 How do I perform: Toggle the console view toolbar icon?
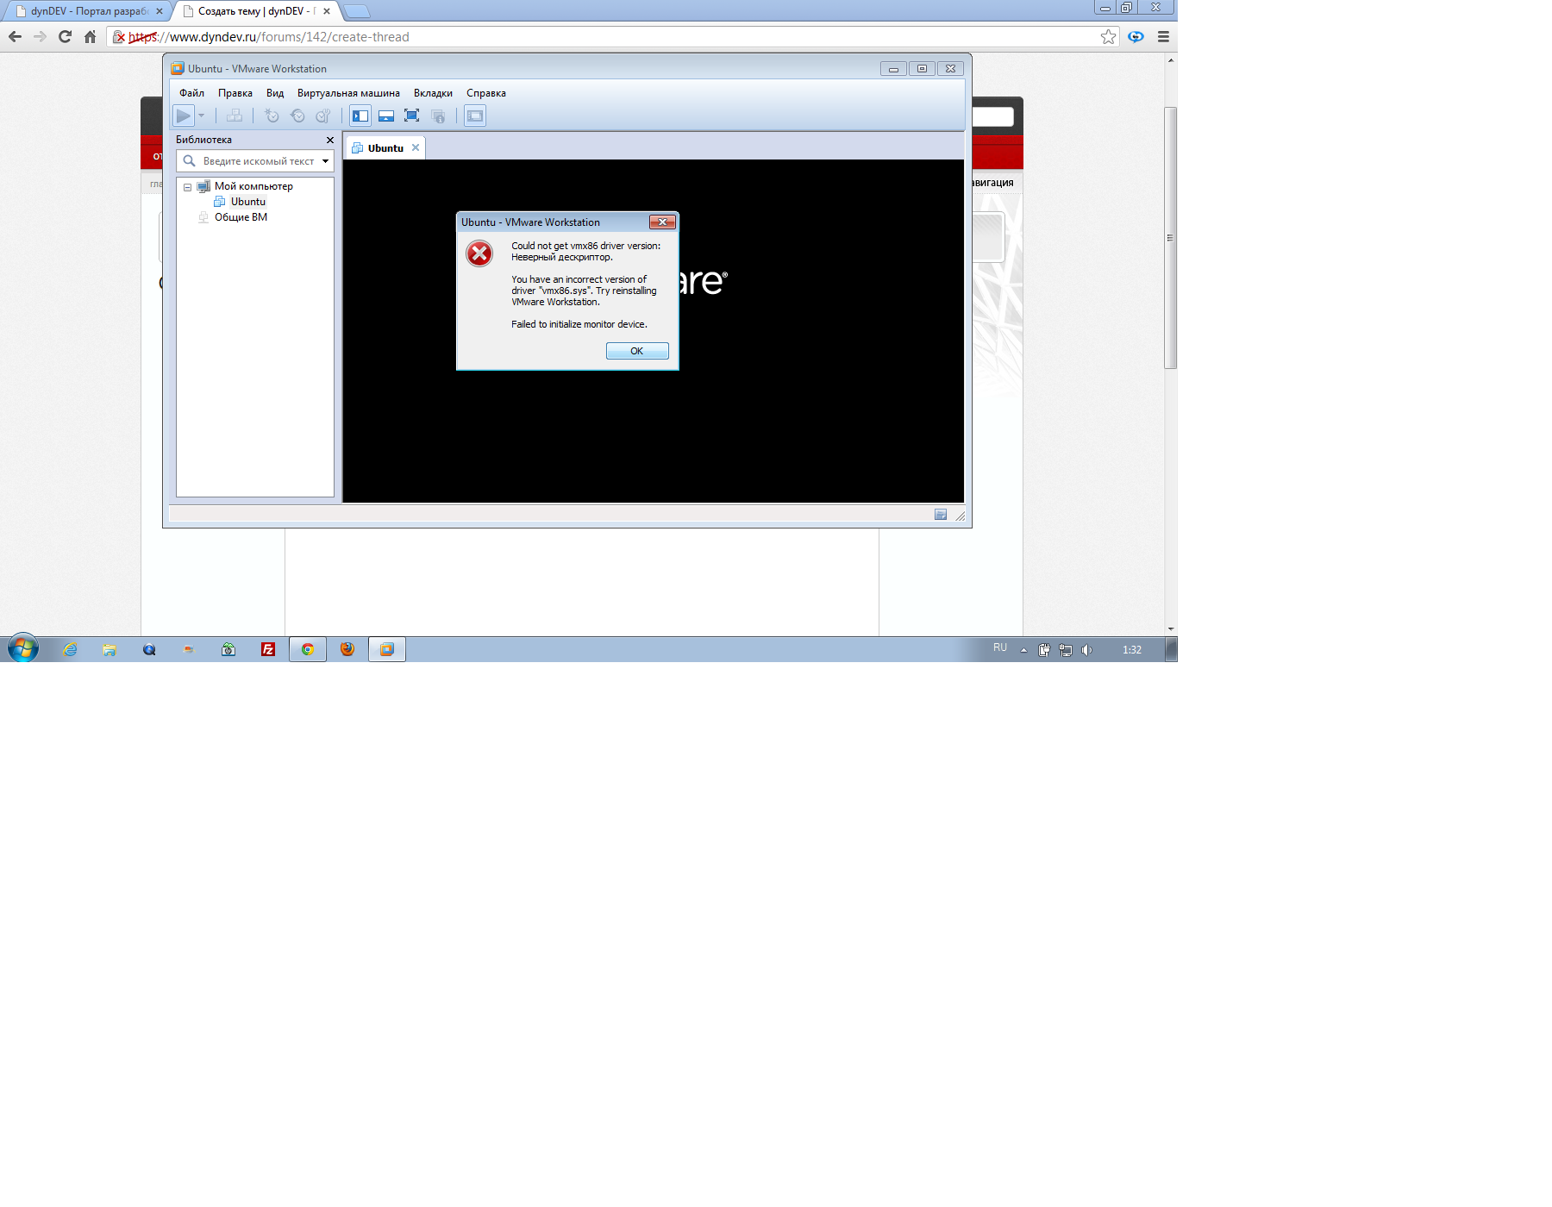click(x=475, y=116)
